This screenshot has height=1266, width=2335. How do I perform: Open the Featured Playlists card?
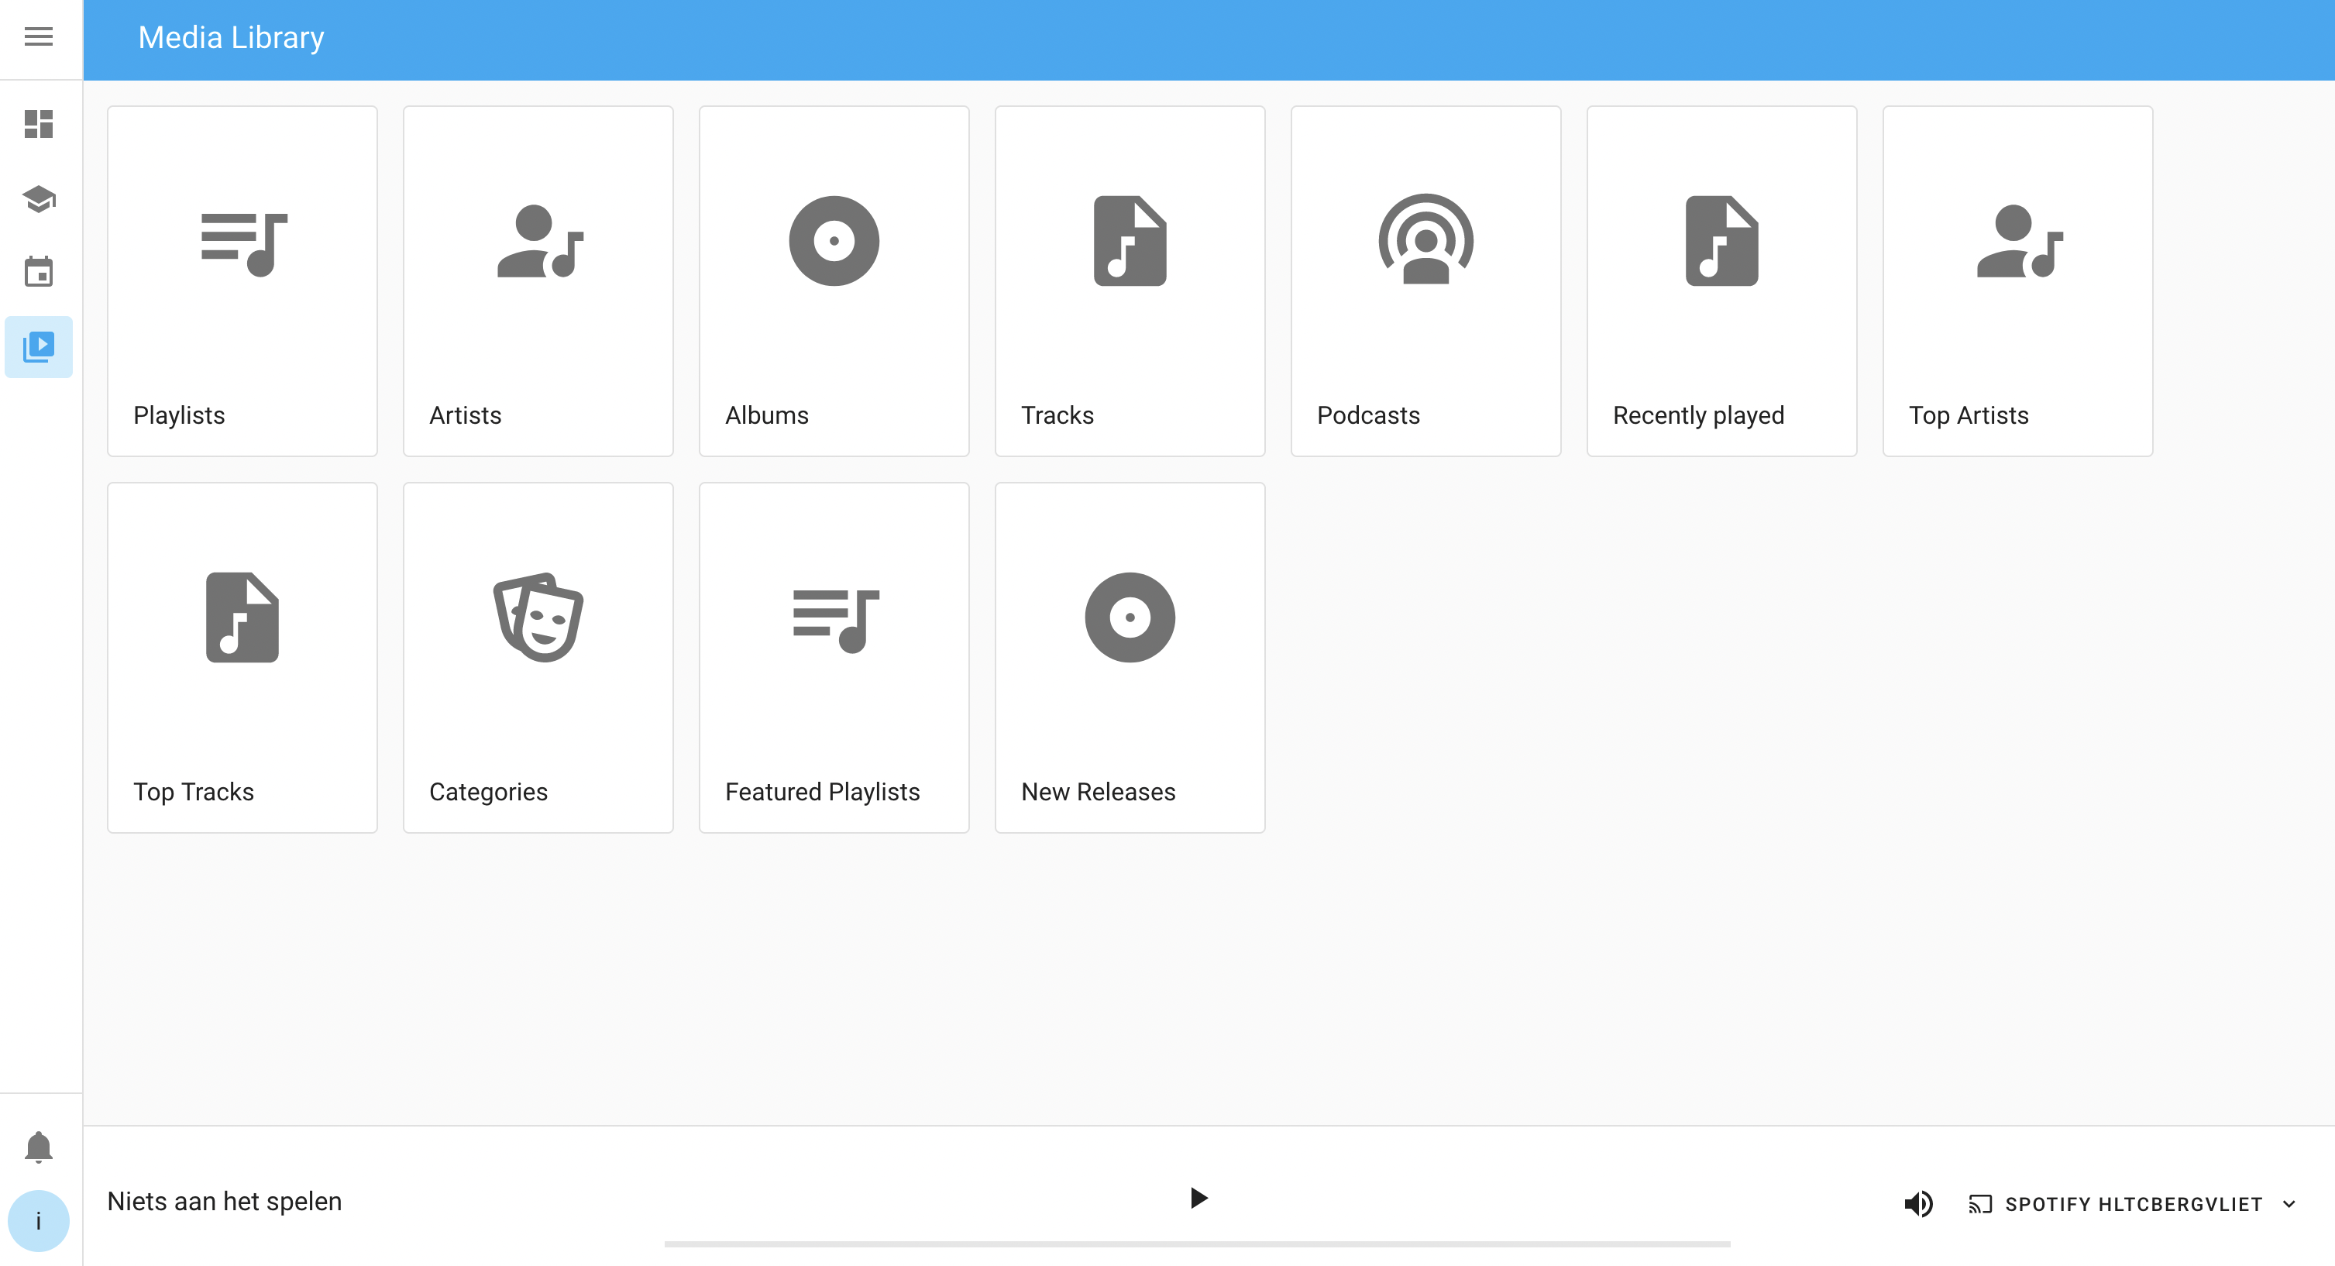834,657
